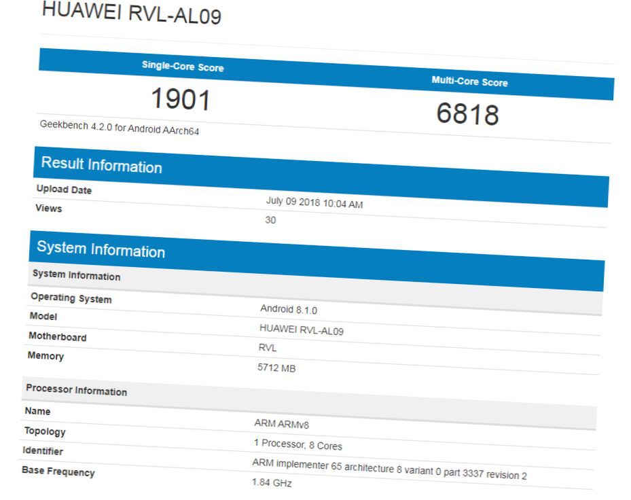Click the Android 8.1.0 operating system value
Viewport: 631px width, 500px height.
(x=289, y=309)
